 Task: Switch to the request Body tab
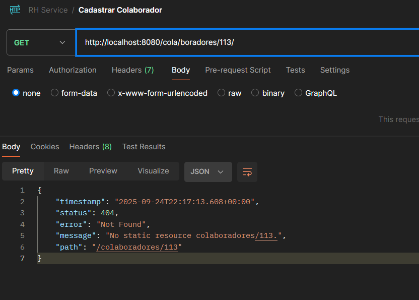tap(181, 70)
